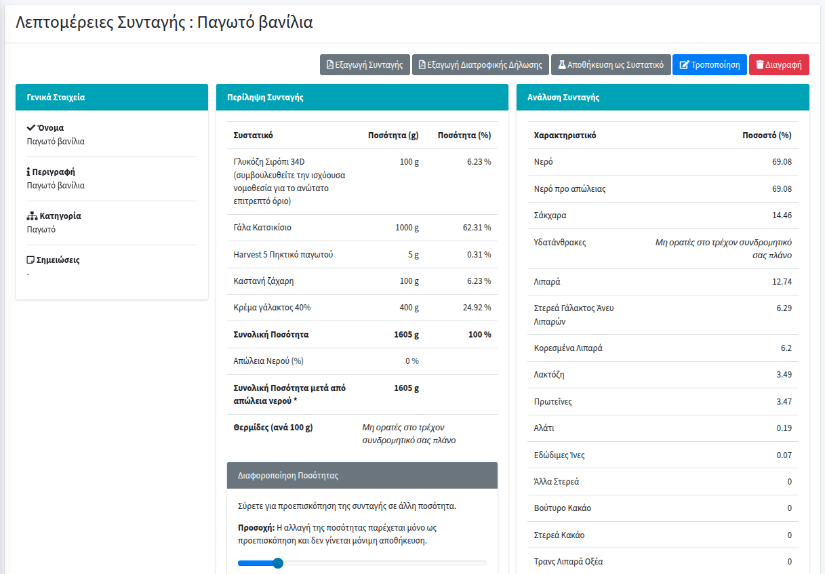Click the Ανάλυση Συνταγής panel header
Screen dimensions: 825x574
coord(663,97)
